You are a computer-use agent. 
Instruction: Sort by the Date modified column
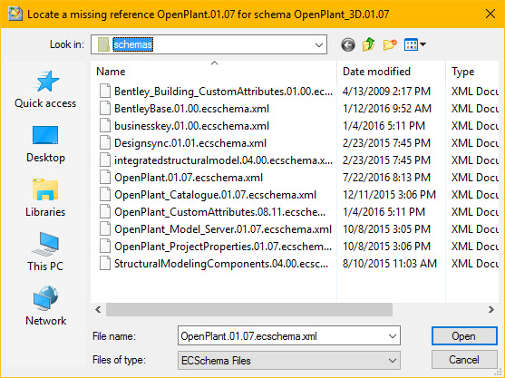point(376,72)
